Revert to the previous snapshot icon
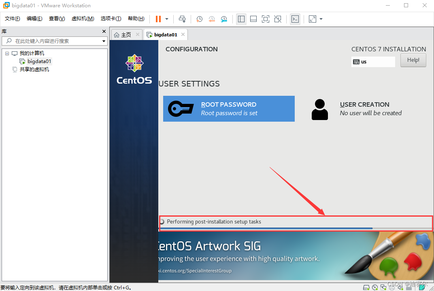This screenshot has height=291, width=434. (212, 19)
